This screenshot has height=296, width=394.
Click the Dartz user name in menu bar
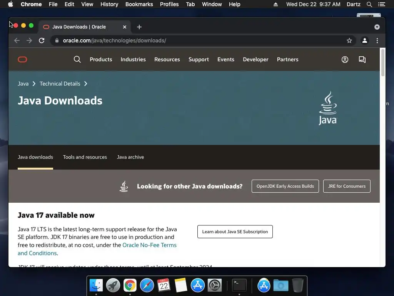point(353,4)
